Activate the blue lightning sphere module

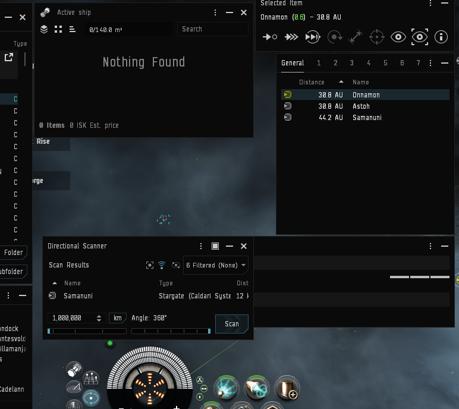tap(227, 389)
